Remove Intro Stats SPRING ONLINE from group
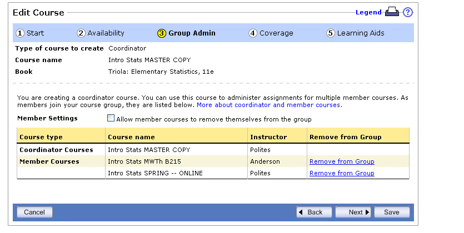The height and width of the screenshot is (233, 464). [342, 173]
